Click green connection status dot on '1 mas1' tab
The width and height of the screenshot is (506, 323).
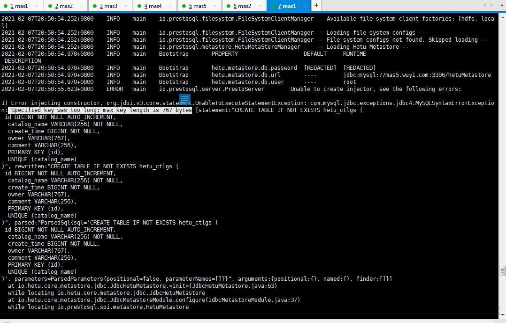point(6,6)
